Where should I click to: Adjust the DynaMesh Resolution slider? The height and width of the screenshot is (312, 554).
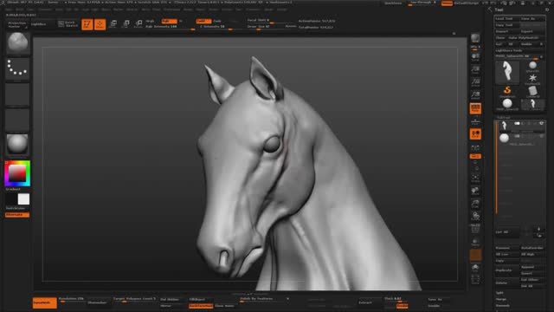tap(71, 299)
